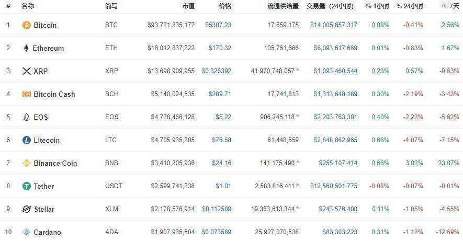The image size is (463, 241).
Task: Click the Bitcoin coin logo icon
Action: pyautogui.click(x=26, y=25)
